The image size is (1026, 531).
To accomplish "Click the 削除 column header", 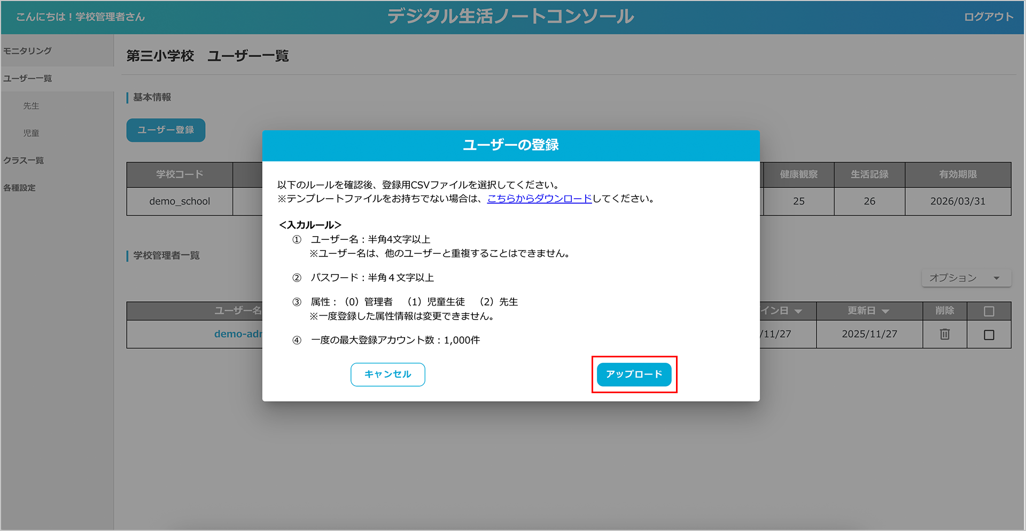I will pyautogui.click(x=944, y=310).
